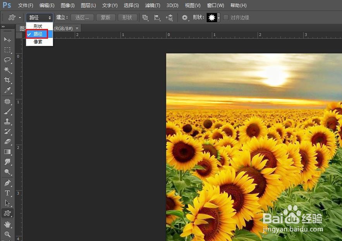The width and height of the screenshot is (342, 241).
Task: Open the 滤镜(T) menu
Action: 153,5
